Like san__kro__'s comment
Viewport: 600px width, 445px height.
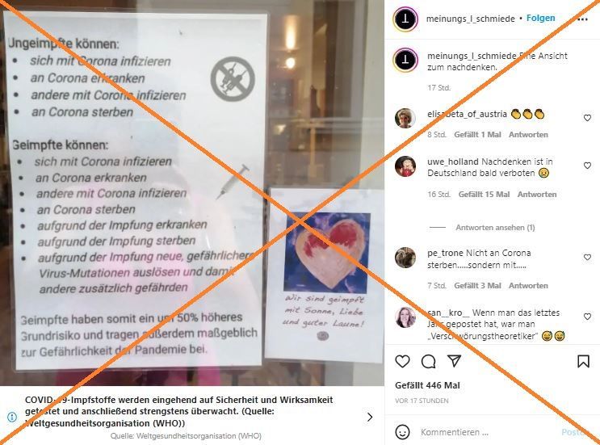(587, 317)
